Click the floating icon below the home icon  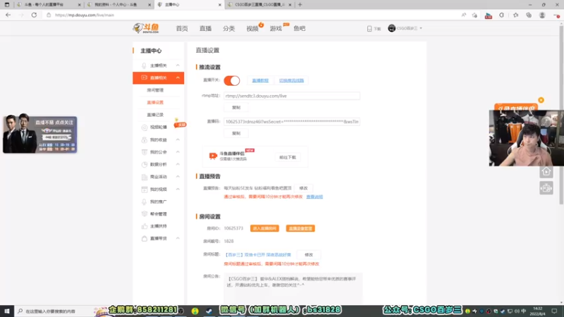point(546,188)
